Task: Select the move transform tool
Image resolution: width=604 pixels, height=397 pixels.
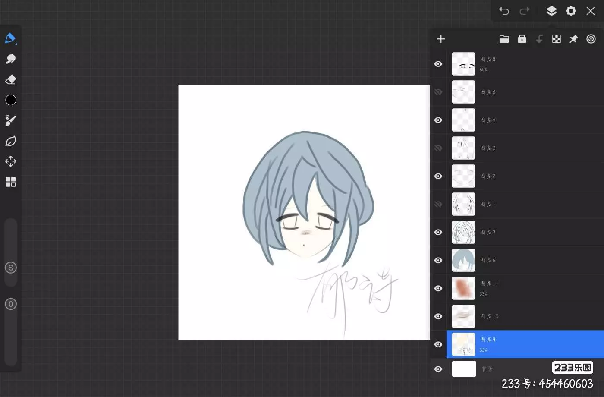Action: pyautogui.click(x=10, y=161)
